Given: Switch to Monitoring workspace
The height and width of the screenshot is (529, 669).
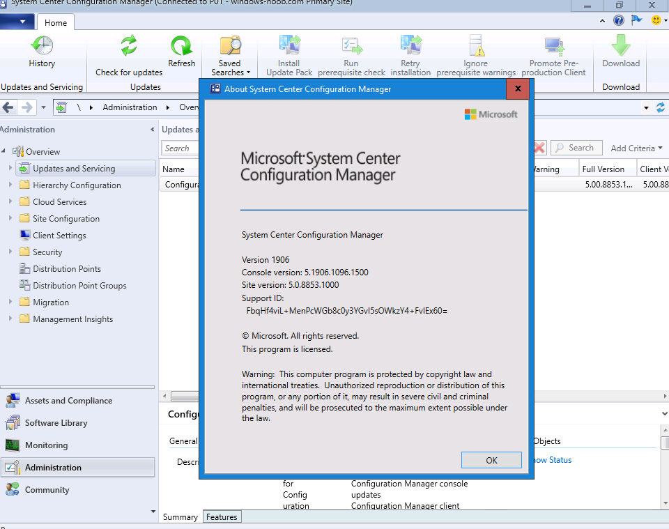Looking at the screenshot, I should point(77,445).
